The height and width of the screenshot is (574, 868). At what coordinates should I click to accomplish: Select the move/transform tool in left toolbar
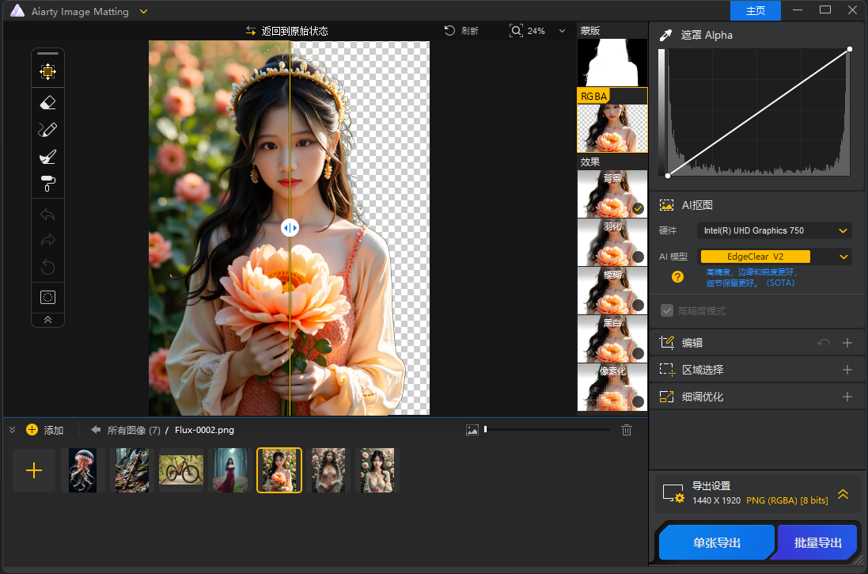coord(47,71)
